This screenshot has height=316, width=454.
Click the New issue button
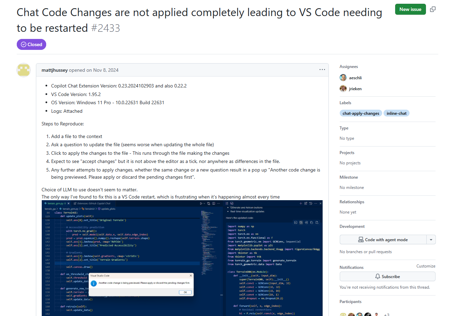[410, 9]
